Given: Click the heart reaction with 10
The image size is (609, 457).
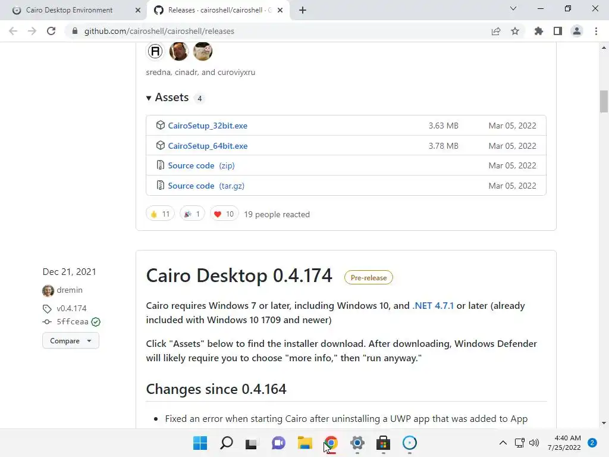Looking at the screenshot, I should click(x=224, y=214).
